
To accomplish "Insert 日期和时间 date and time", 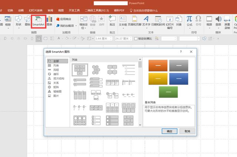I will pyautogui.click(x=158, y=21).
